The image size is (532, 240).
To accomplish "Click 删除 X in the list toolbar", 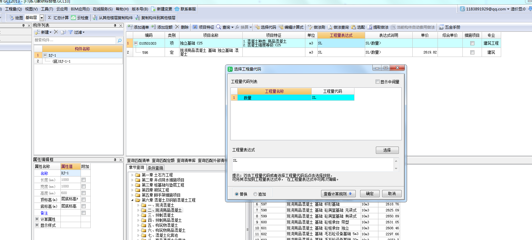I will (x=177, y=27).
